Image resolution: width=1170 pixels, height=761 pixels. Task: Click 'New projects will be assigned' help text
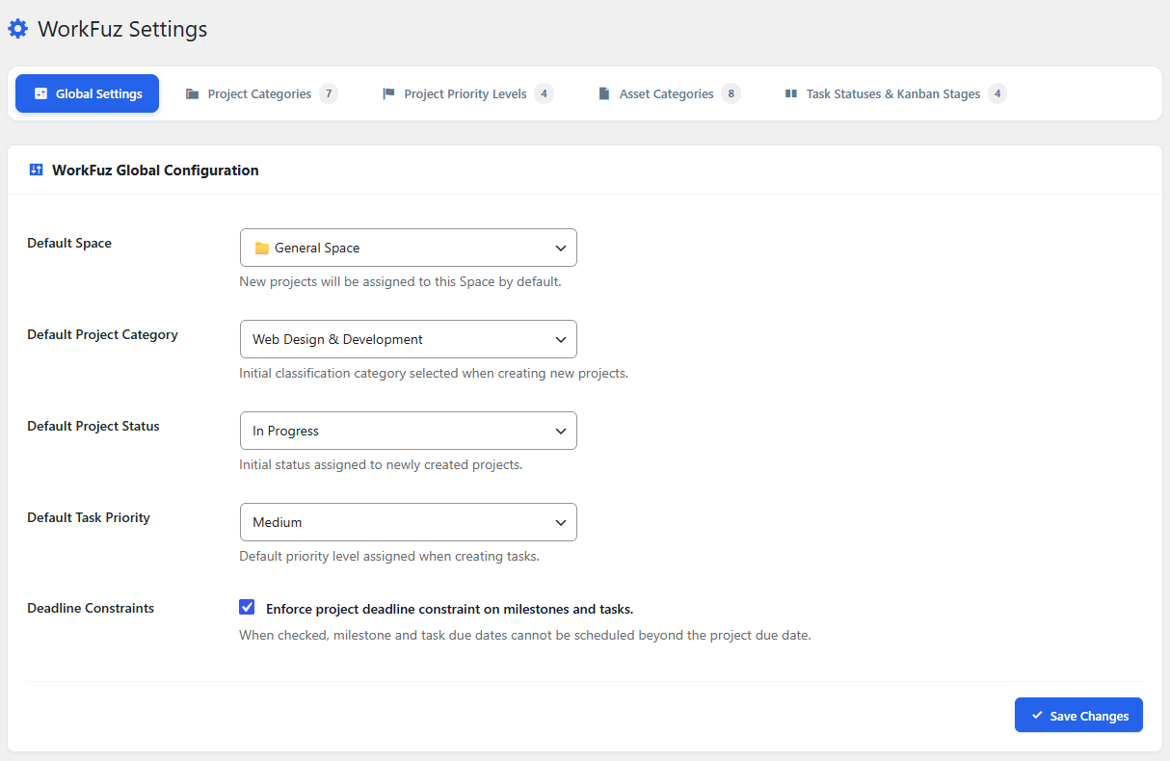(400, 282)
